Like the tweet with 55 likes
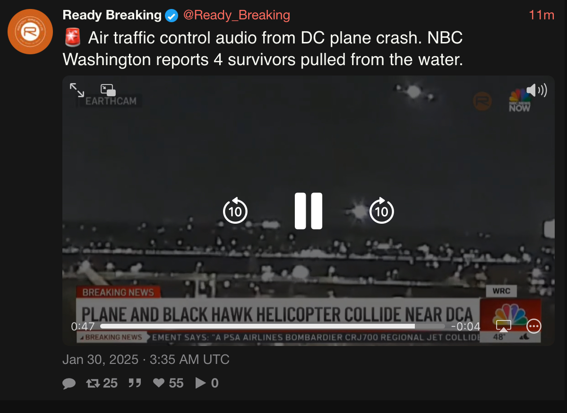This screenshot has height=413, width=567. 168,383
